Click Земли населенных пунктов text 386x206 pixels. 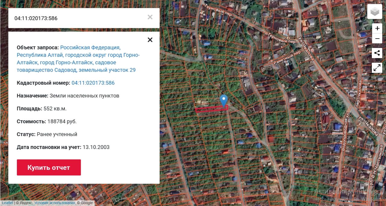coord(84,96)
